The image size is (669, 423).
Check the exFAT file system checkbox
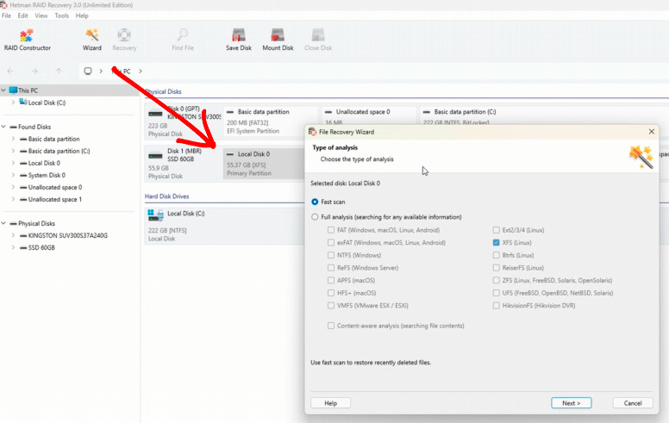[x=331, y=243]
